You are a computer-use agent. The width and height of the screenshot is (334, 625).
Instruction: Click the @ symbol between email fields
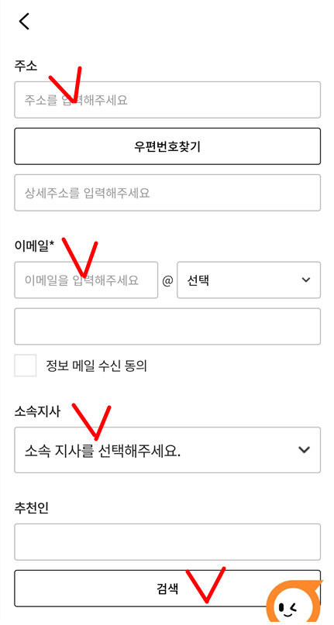pyautogui.click(x=167, y=280)
